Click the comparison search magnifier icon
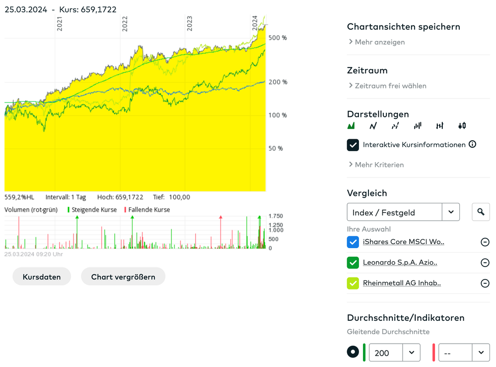Image resolution: width=496 pixels, height=367 pixels. [x=481, y=212]
